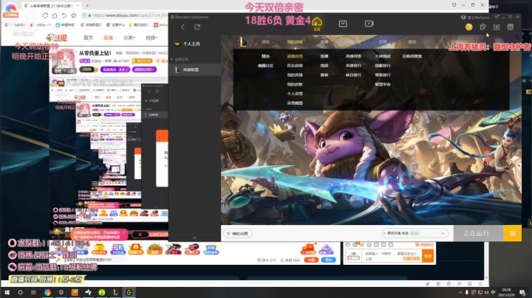This screenshot has height=298, width=532.
Task: Click the streamer avatar thumbnail
Action: [64, 61]
